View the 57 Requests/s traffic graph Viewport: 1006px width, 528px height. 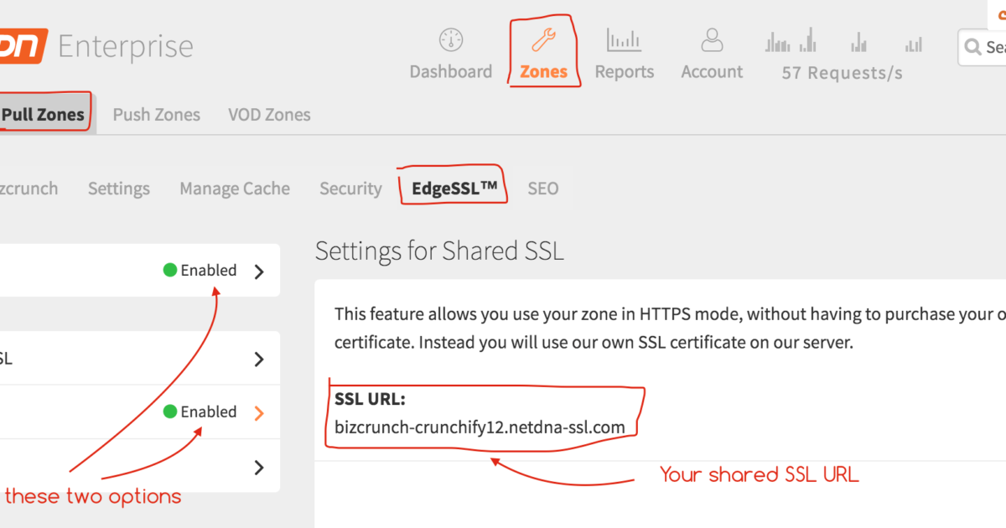coord(843,40)
